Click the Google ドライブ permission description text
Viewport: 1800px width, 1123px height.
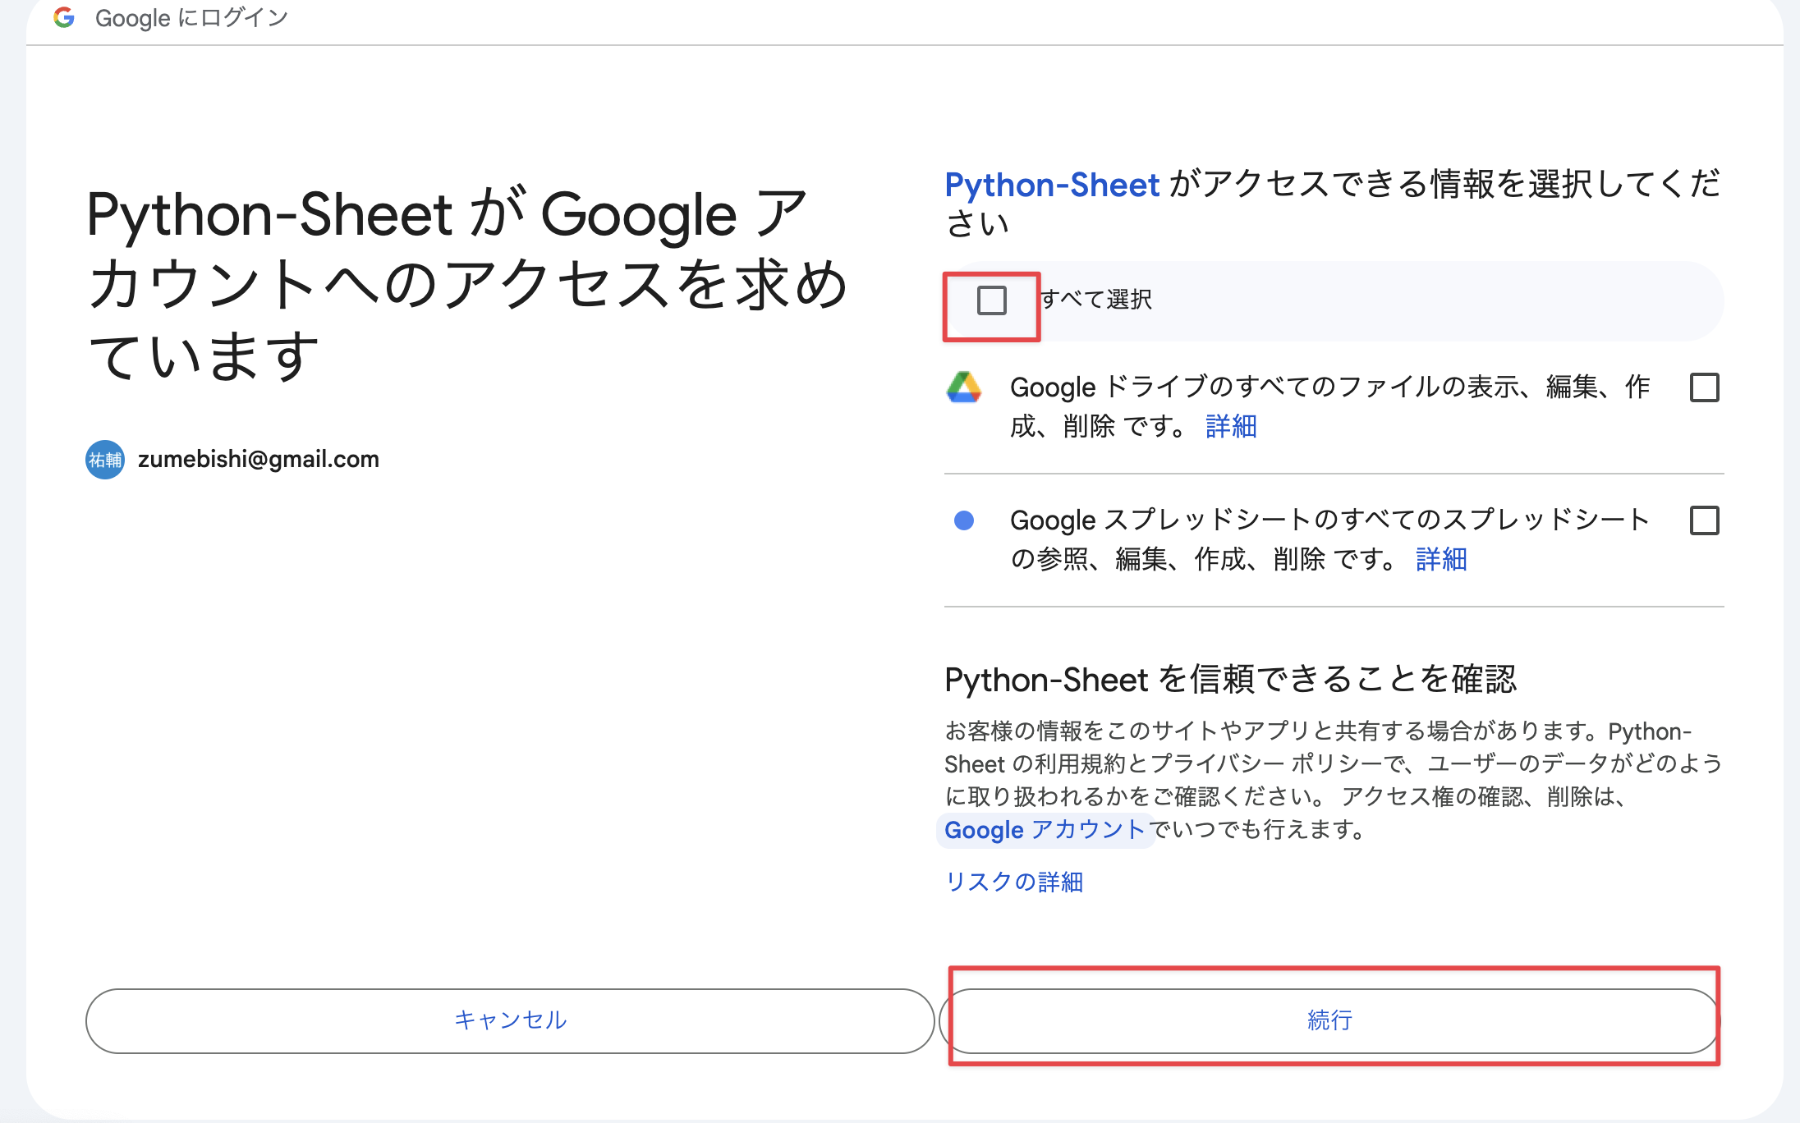coord(1329,406)
